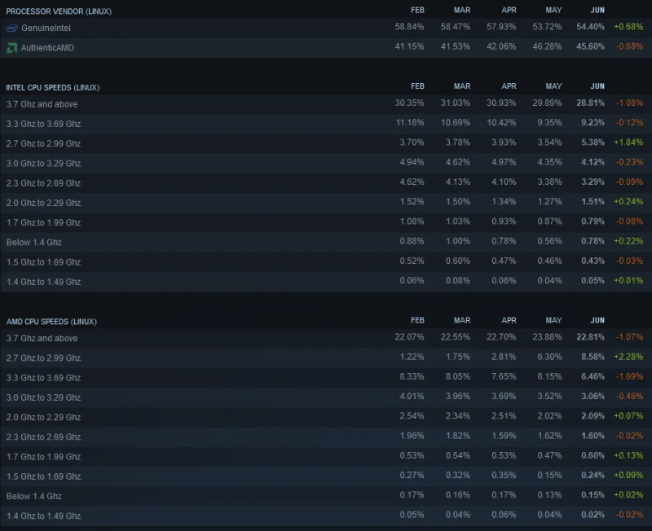The width and height of the screenshot is (652, 531).
Task: Select the GenuineIntel row label
Action: tap(46, 28)
